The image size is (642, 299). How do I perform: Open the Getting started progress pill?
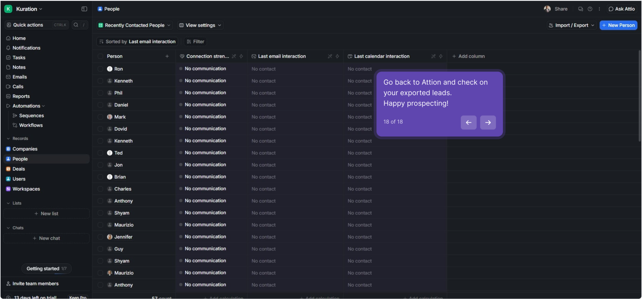[46, 269]
